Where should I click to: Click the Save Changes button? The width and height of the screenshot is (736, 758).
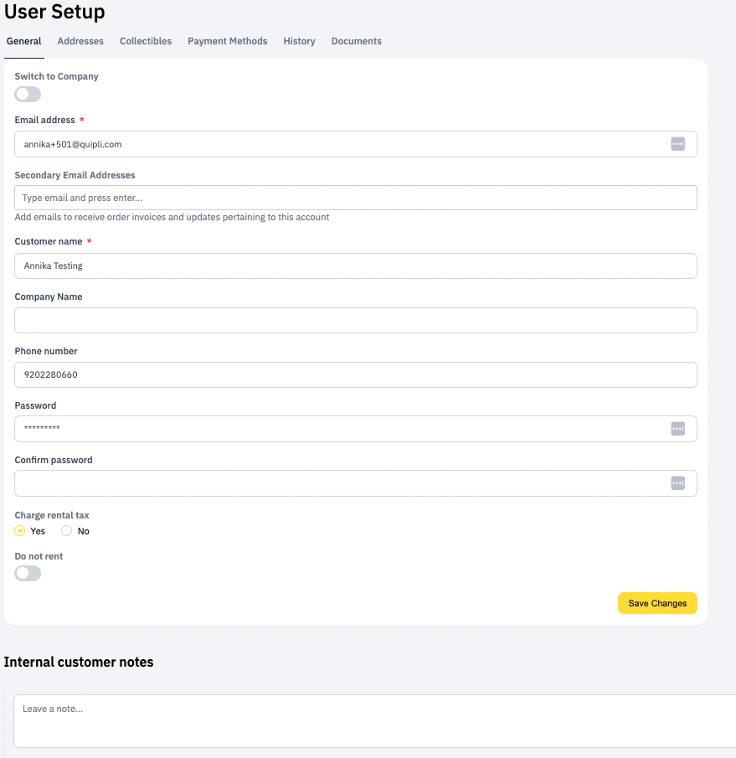[x=657, y=603]
